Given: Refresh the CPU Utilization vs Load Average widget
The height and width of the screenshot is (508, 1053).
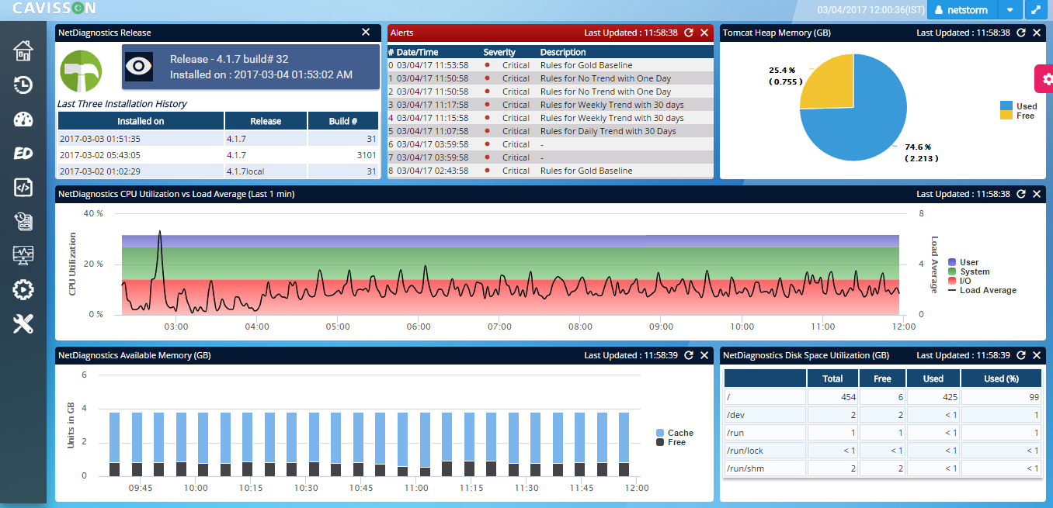Looking at the screenshot, I should (1021, 194).
